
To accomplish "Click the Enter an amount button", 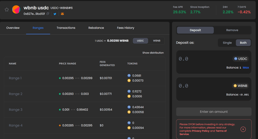I will 214,112.
